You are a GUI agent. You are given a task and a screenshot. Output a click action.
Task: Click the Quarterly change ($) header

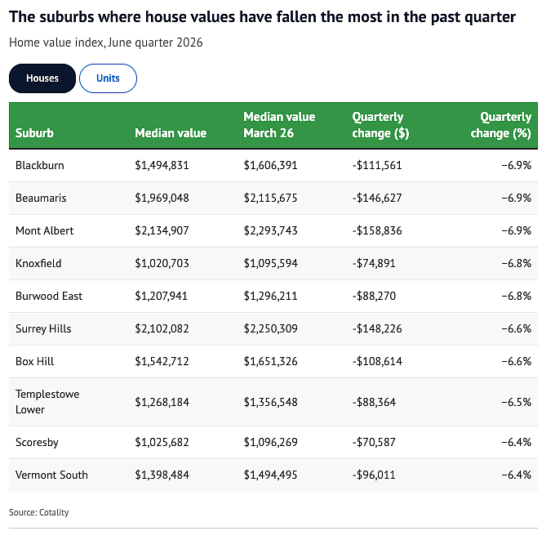click(x=380, y=125)
